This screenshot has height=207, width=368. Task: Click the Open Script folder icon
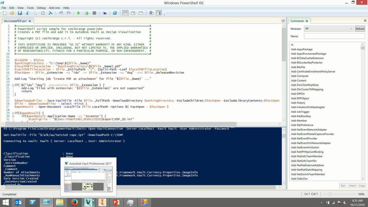12,13
